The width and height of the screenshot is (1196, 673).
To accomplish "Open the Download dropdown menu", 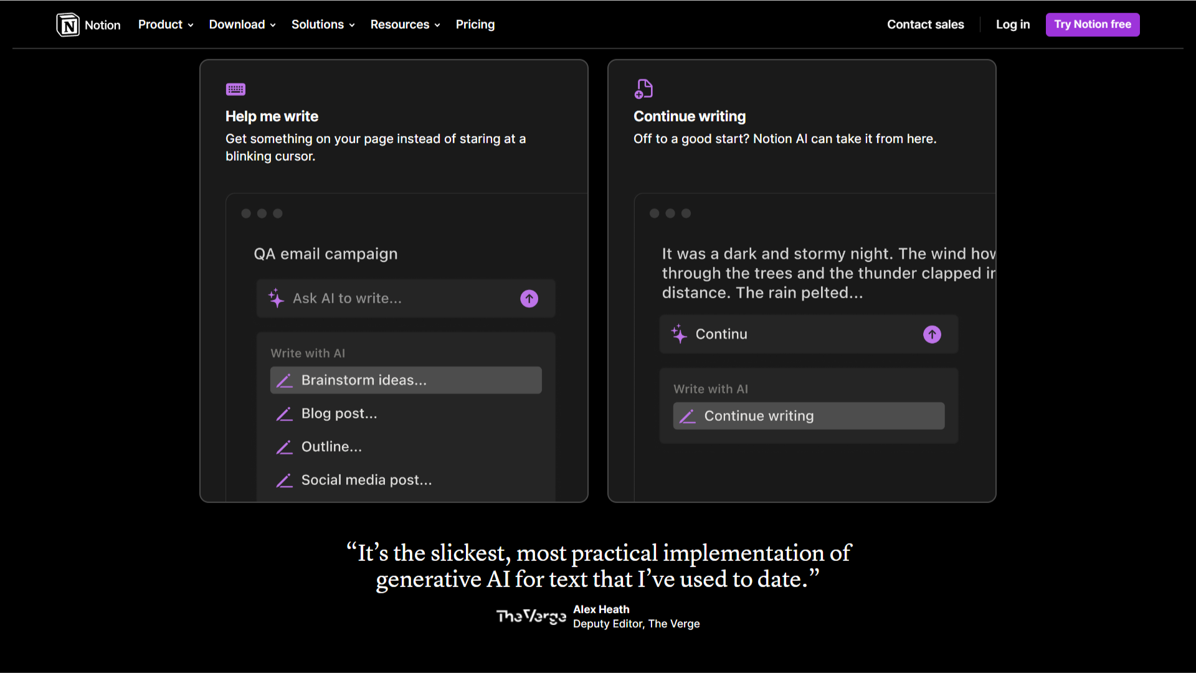I will coord(242,24).
